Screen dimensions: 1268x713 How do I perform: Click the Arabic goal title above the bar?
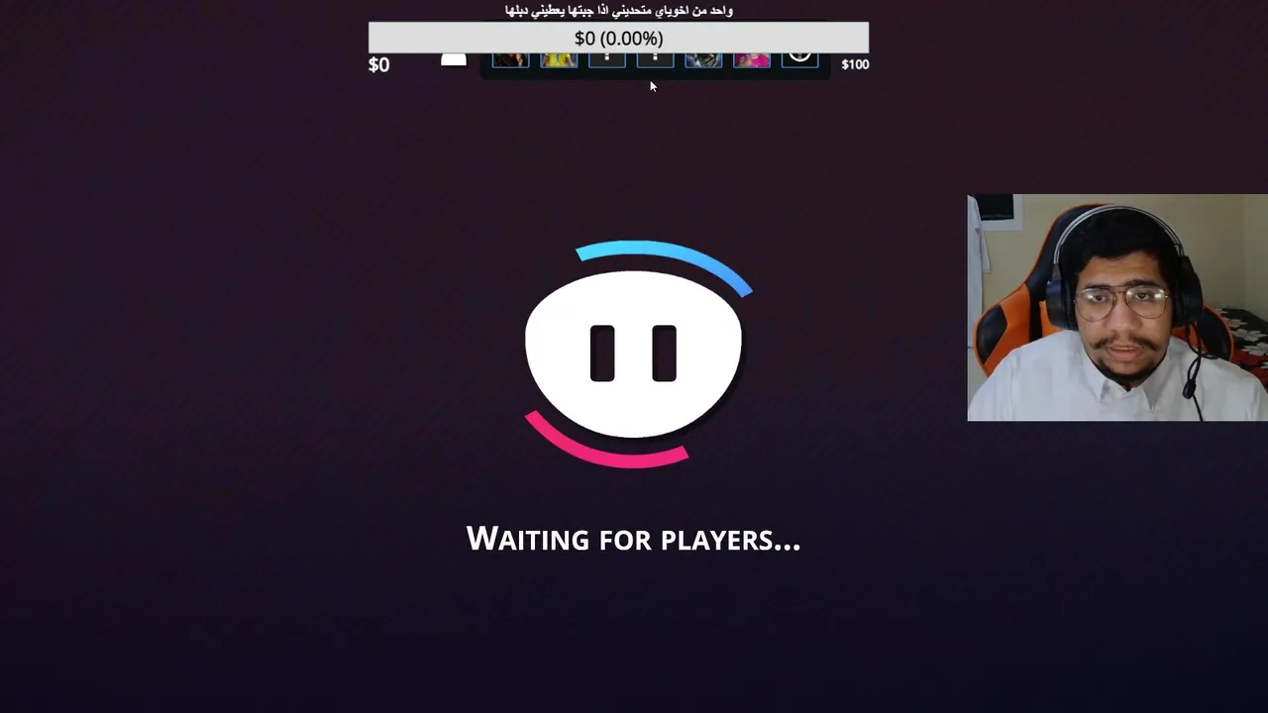tap(619, 11)
